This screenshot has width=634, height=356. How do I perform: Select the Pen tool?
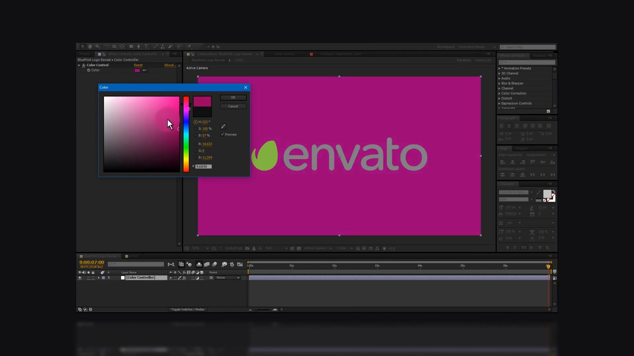139,46
